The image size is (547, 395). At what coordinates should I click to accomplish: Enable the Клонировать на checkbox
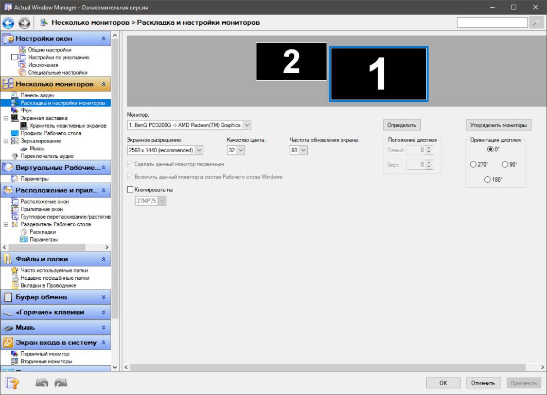130,190
